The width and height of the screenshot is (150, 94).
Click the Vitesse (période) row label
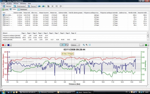coord(7,40)
